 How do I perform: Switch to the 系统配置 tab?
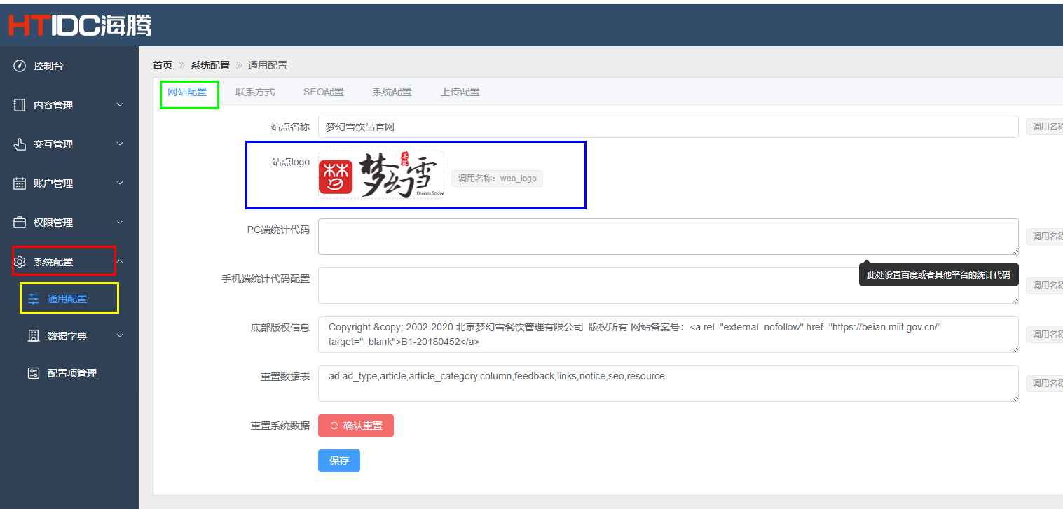(x=392, y=92)
